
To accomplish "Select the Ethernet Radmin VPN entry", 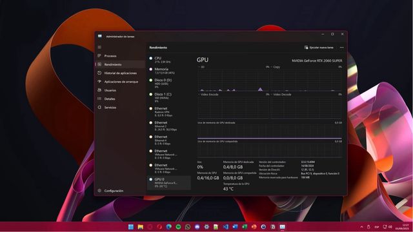I will (x=169, y=111).
